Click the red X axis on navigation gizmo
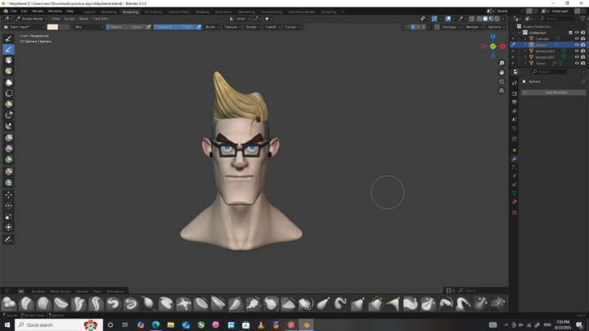The image size is (589, 331). pyautogui.click(x=502, y=47)
